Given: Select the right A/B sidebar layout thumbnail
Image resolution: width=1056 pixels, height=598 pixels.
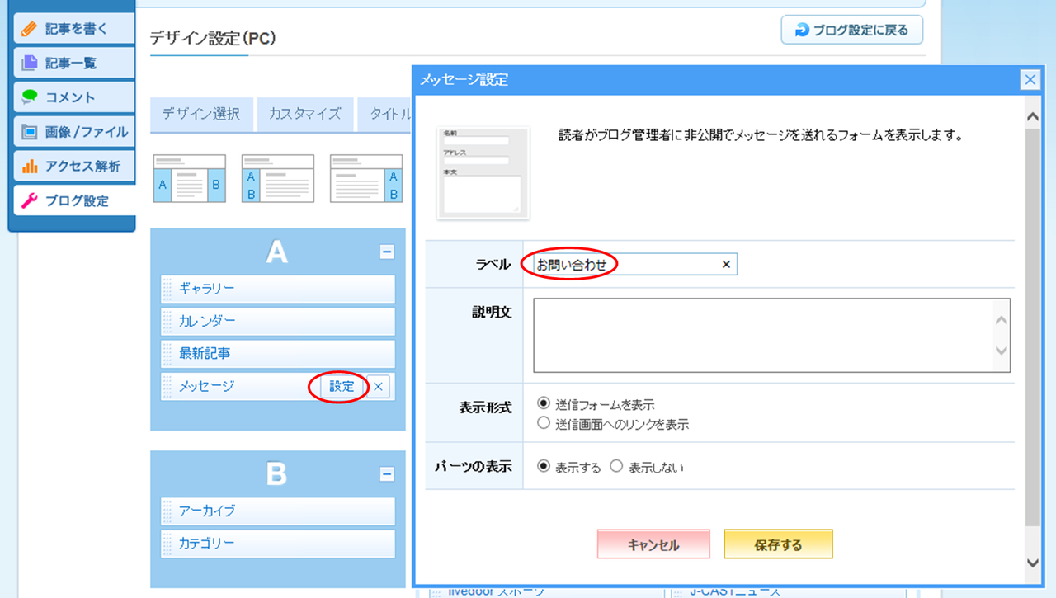Looking at the screenshot, I should click(366, 178).
